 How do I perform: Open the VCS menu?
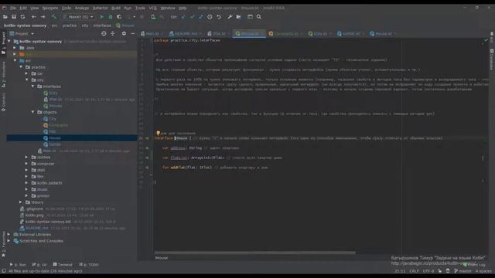click(x=153, y=8)
